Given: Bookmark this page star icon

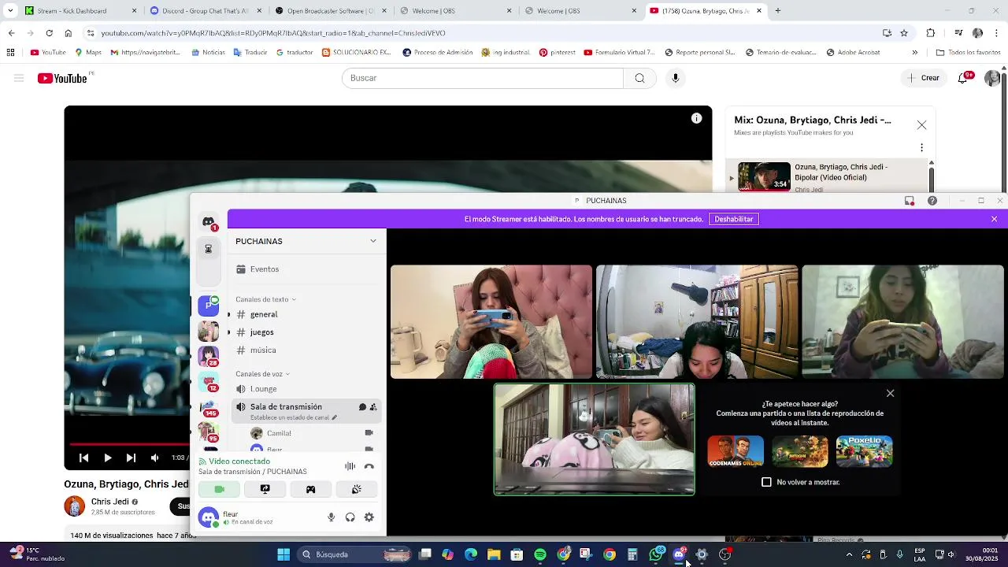Looking at the screenshot, I should [x=904, y=33].
